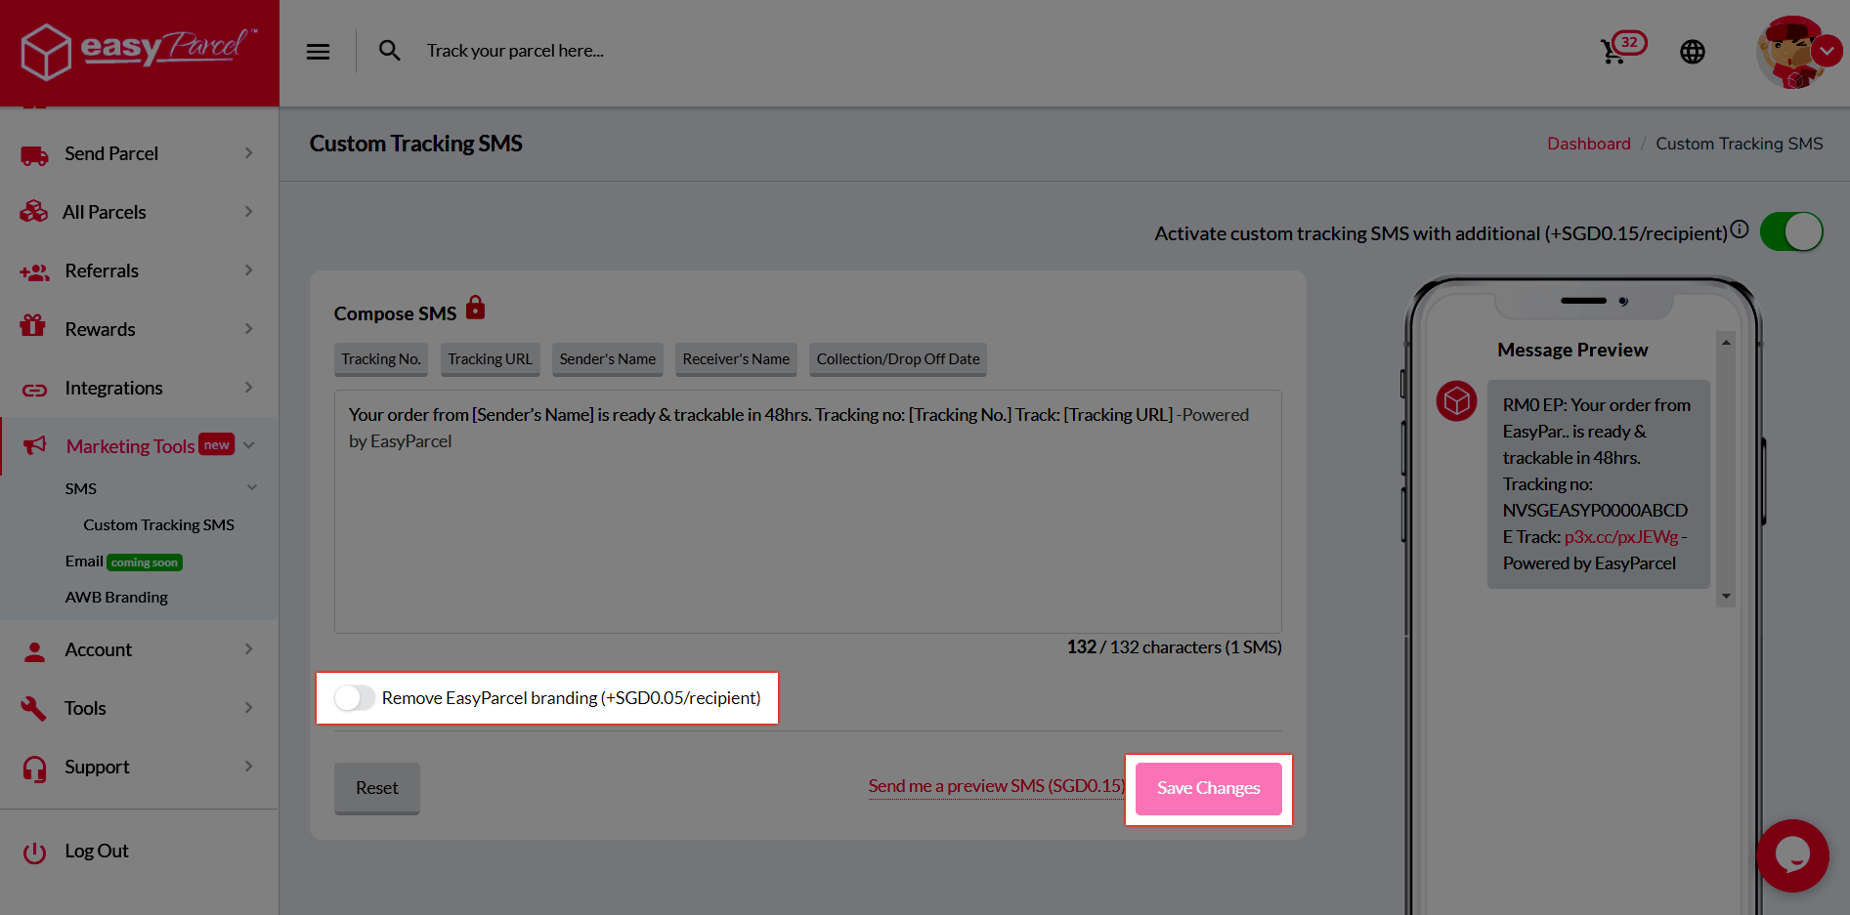Screen dimensions: 1850x915
Task: Insert the Receiver's Name placeholder chip
Action: [x=735, y=359]
